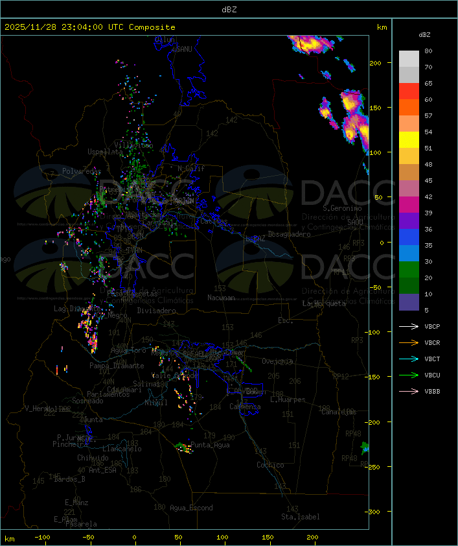This screenshot has width=458, height=546.
Task: Click the Polvaredas place label
Action: click(x=82, y=171)
